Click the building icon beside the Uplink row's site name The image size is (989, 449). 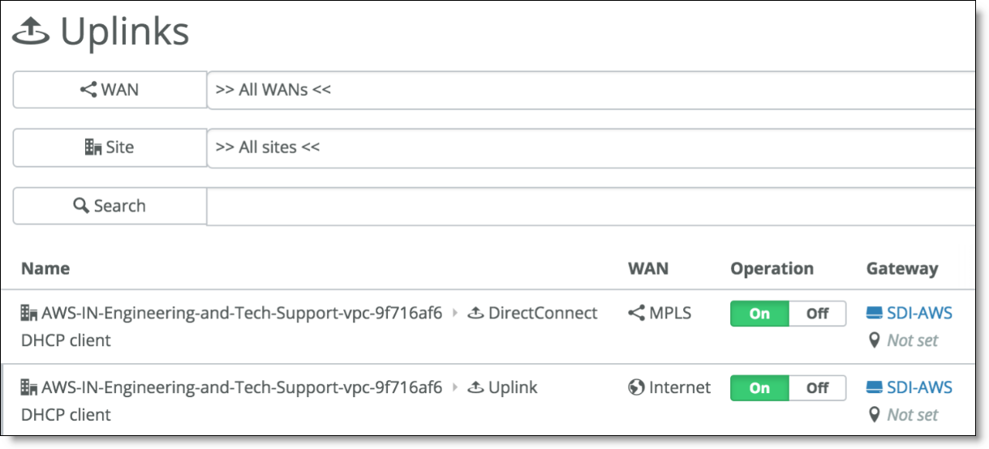point(29,388)
